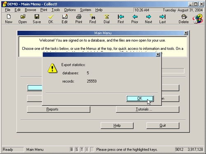Open the System menu

86,10
